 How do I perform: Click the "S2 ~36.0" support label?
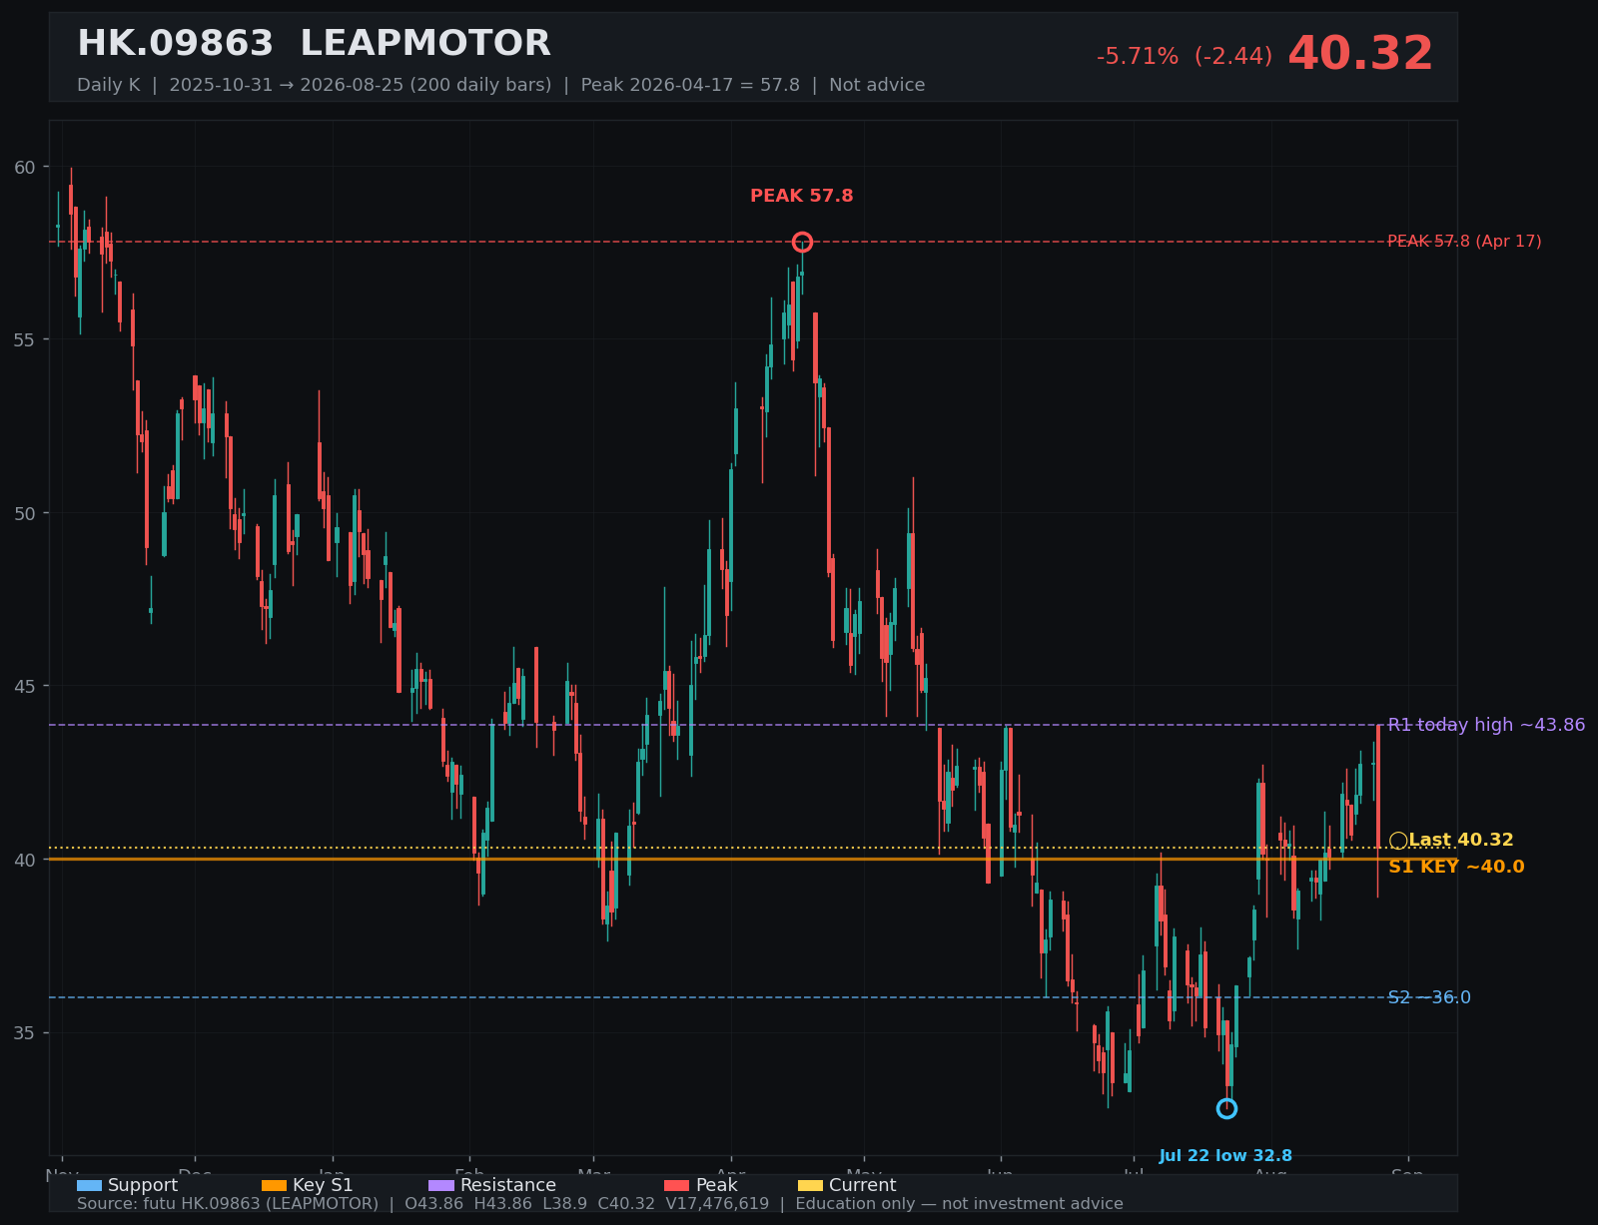(1429, 997)
